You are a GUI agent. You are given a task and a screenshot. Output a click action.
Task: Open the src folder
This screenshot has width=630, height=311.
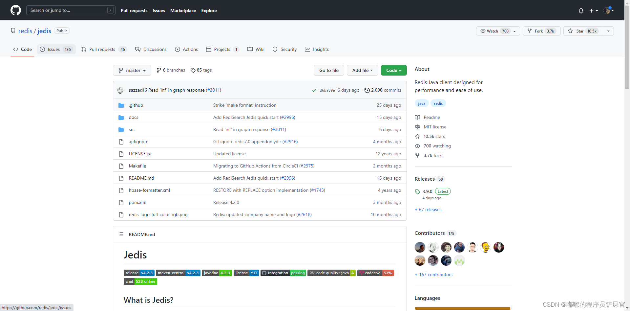(x=132, y=129)
